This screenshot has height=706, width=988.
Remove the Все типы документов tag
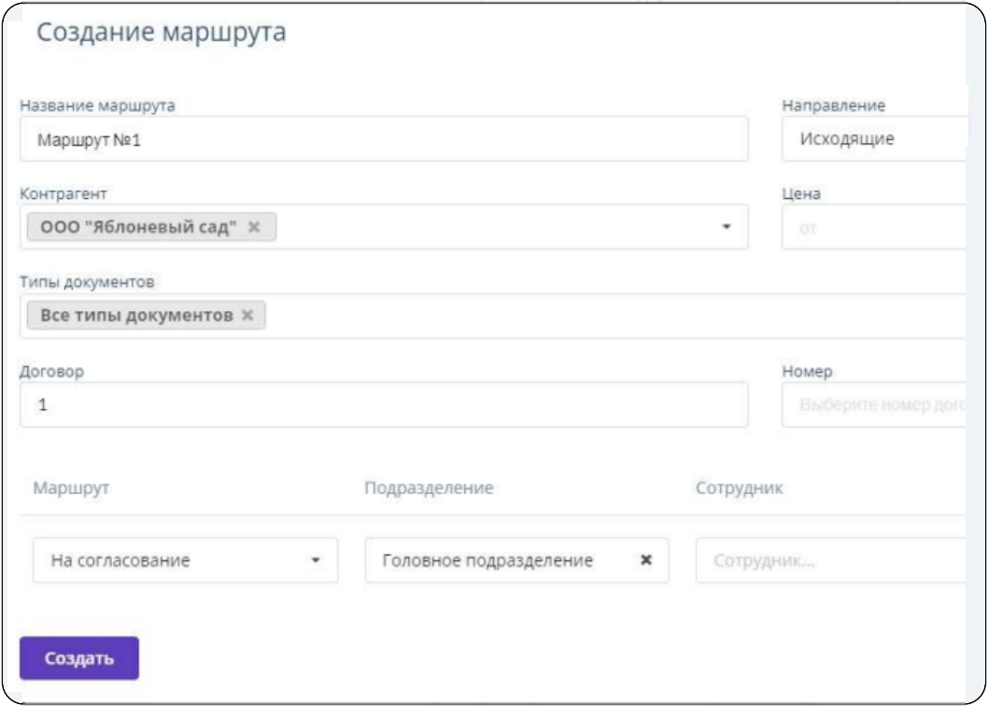tap(247, 316)
